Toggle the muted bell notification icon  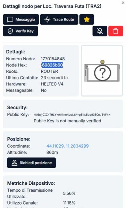pyautogui.click(x=100, y=31)
